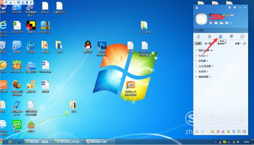Select the 腾讯QQ penguin desktop shortcut
Screen dimensions: 254x145
click(88, 46)
